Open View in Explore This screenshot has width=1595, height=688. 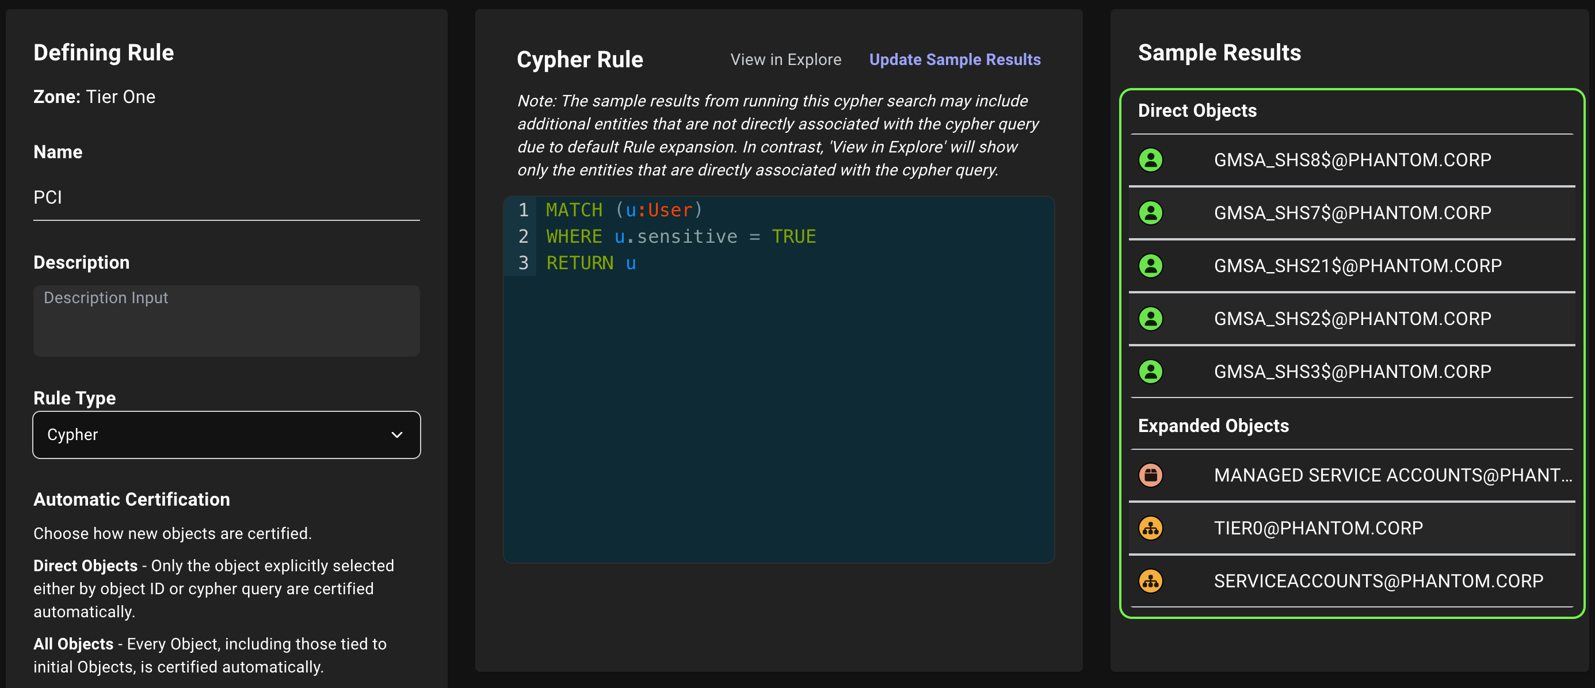tap(785, 59)
